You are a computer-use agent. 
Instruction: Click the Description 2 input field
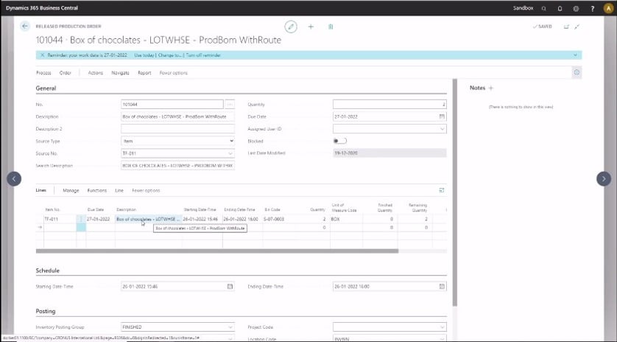(x=178, y=129)
